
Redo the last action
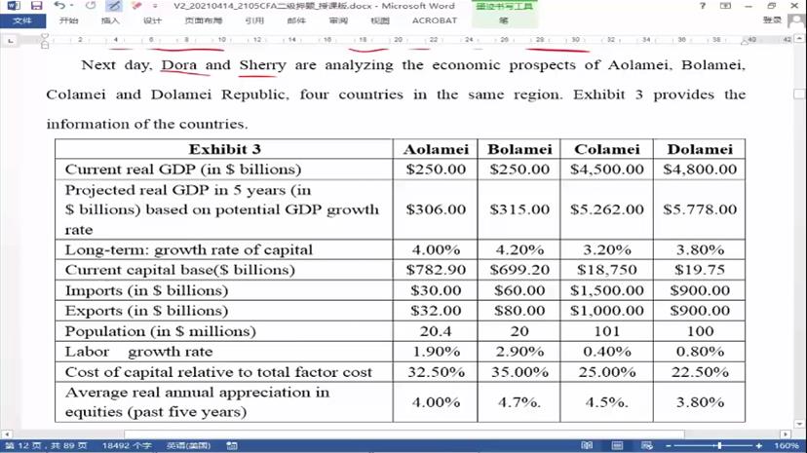(91, 6)
